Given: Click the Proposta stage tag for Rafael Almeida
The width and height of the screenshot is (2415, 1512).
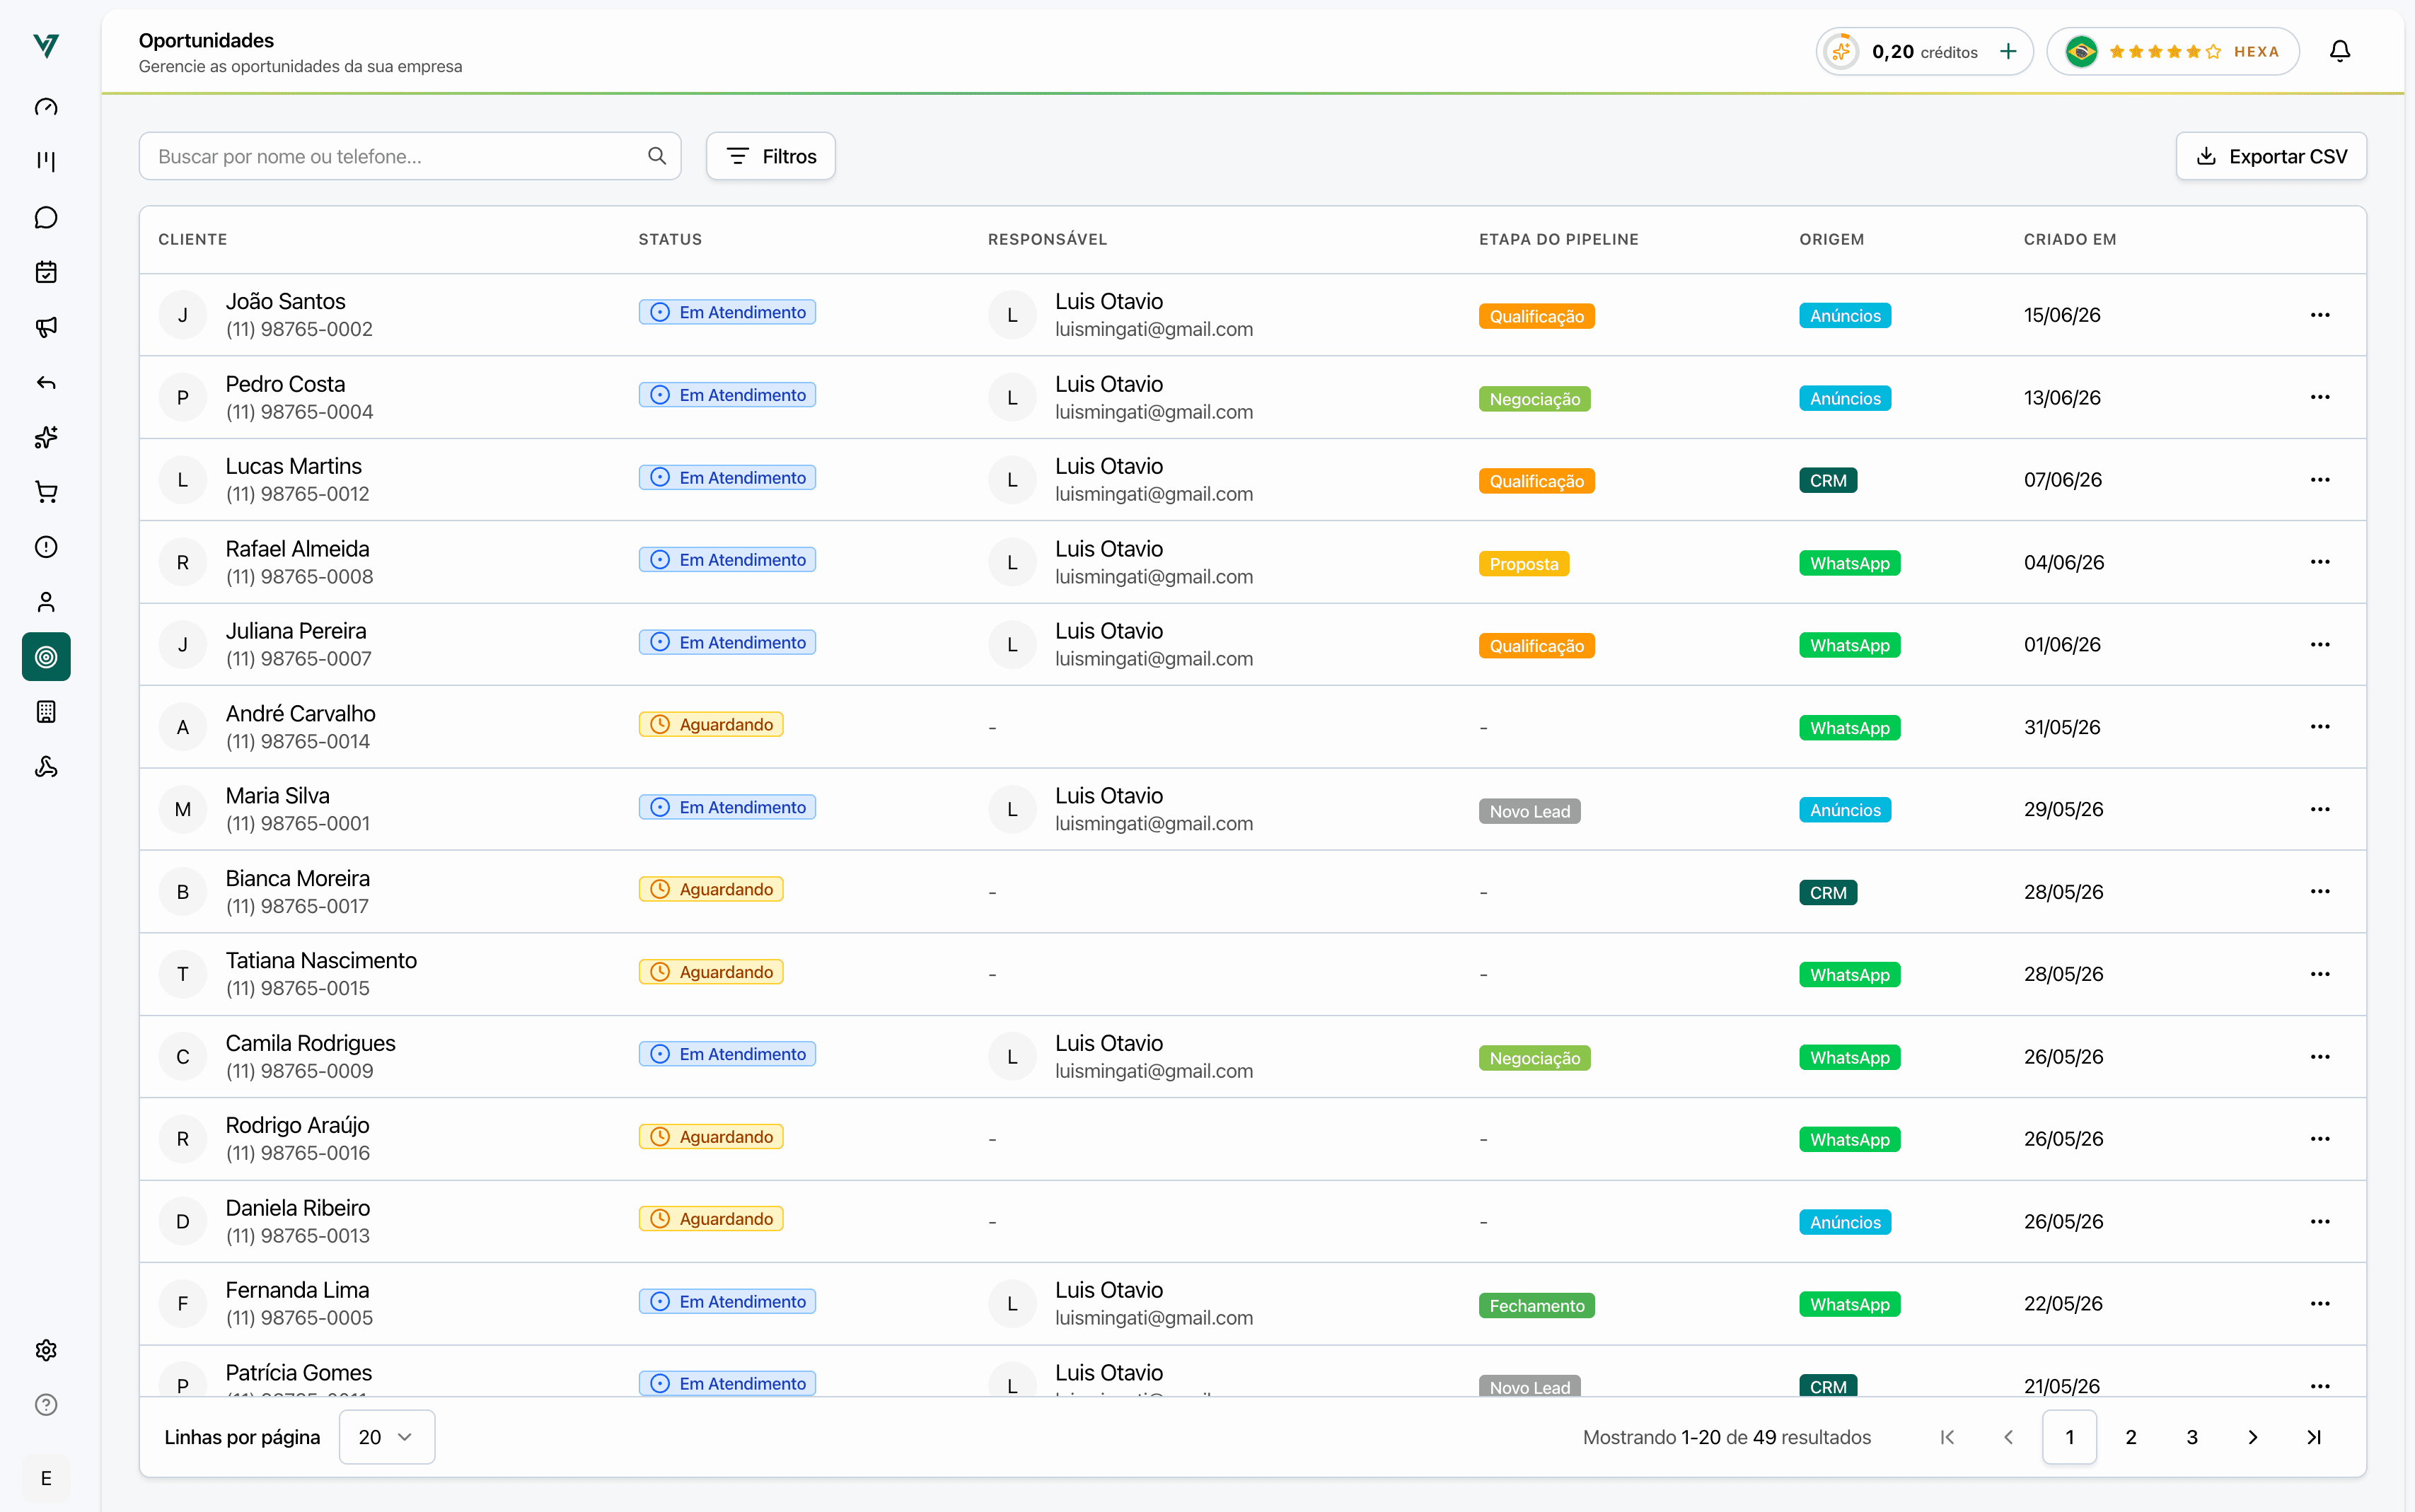Looking at the screenshot, I should 1524,564.
